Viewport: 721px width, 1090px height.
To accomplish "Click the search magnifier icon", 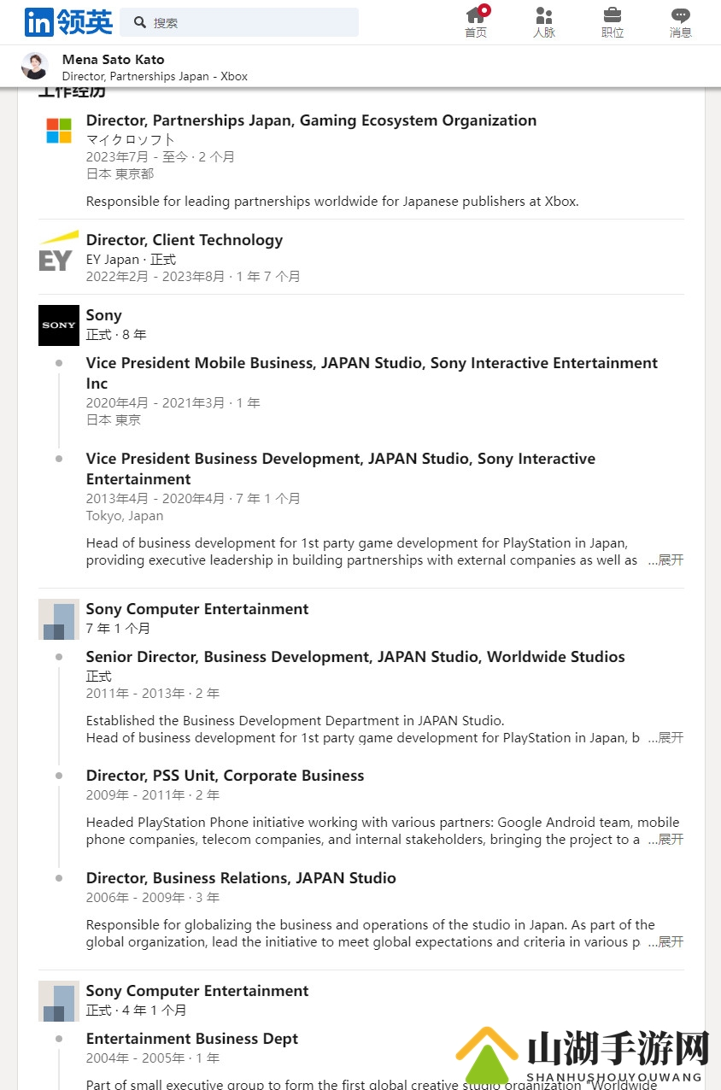I will point(140,22).
